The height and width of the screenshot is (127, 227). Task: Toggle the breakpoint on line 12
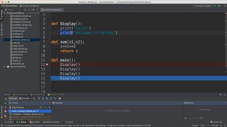(47, 65)
